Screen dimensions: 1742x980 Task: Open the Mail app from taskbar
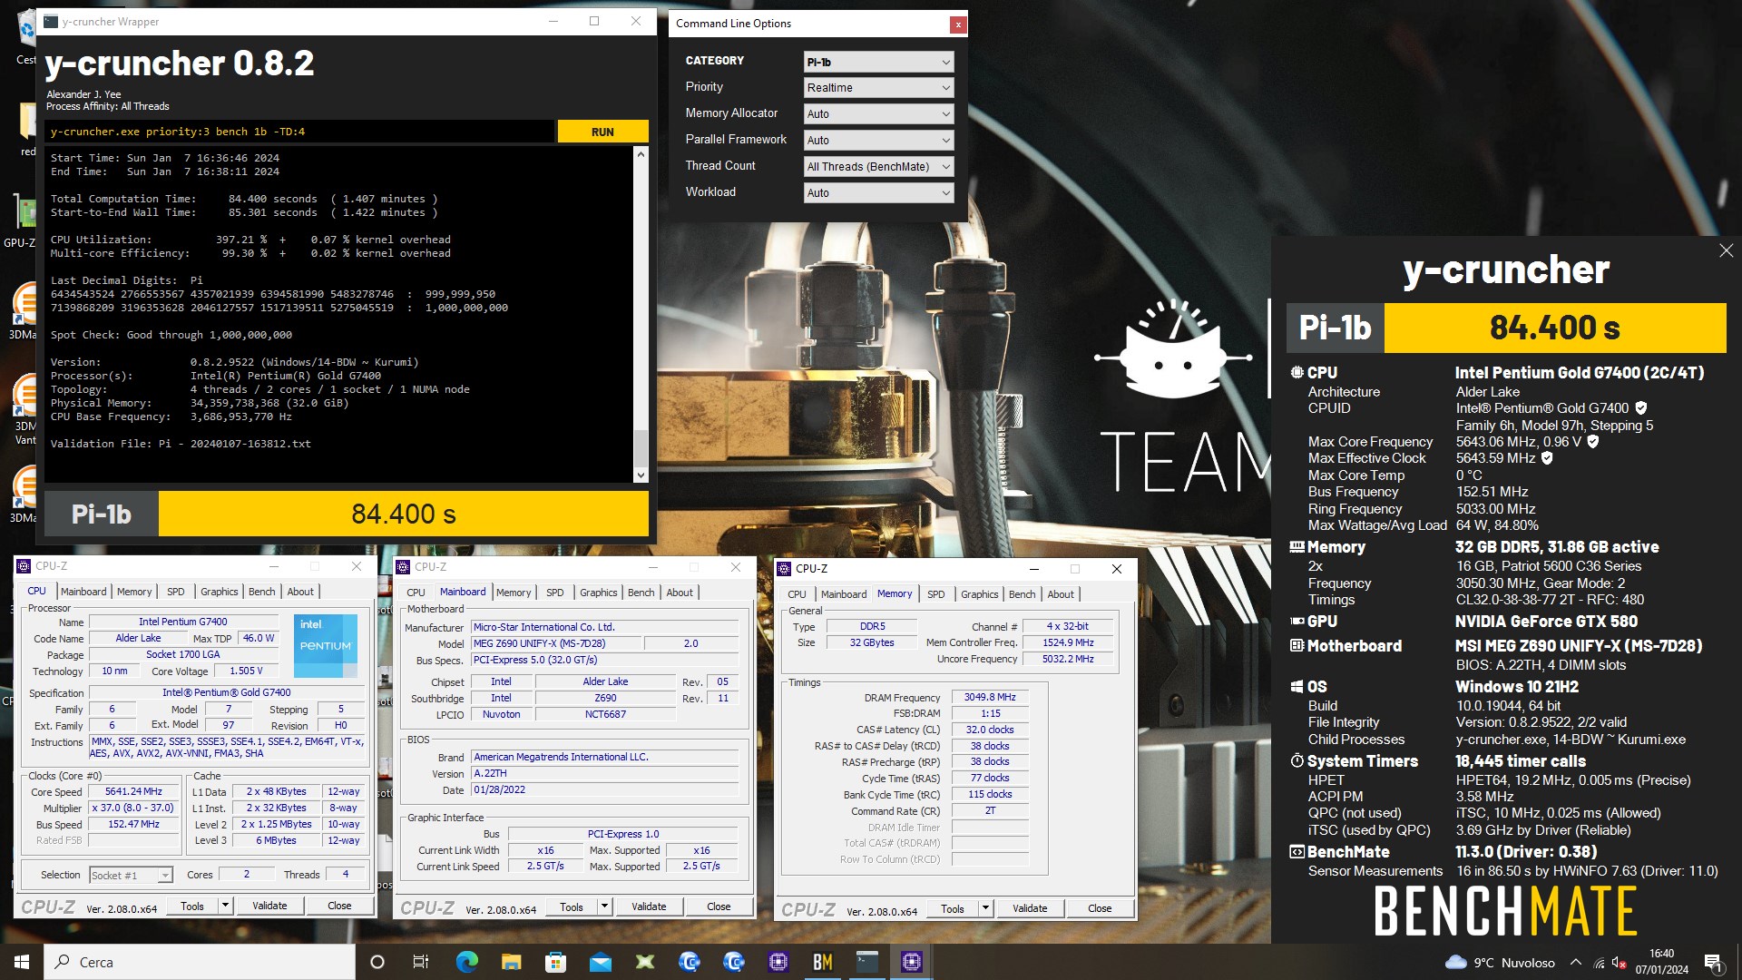[x=600, y=962]
